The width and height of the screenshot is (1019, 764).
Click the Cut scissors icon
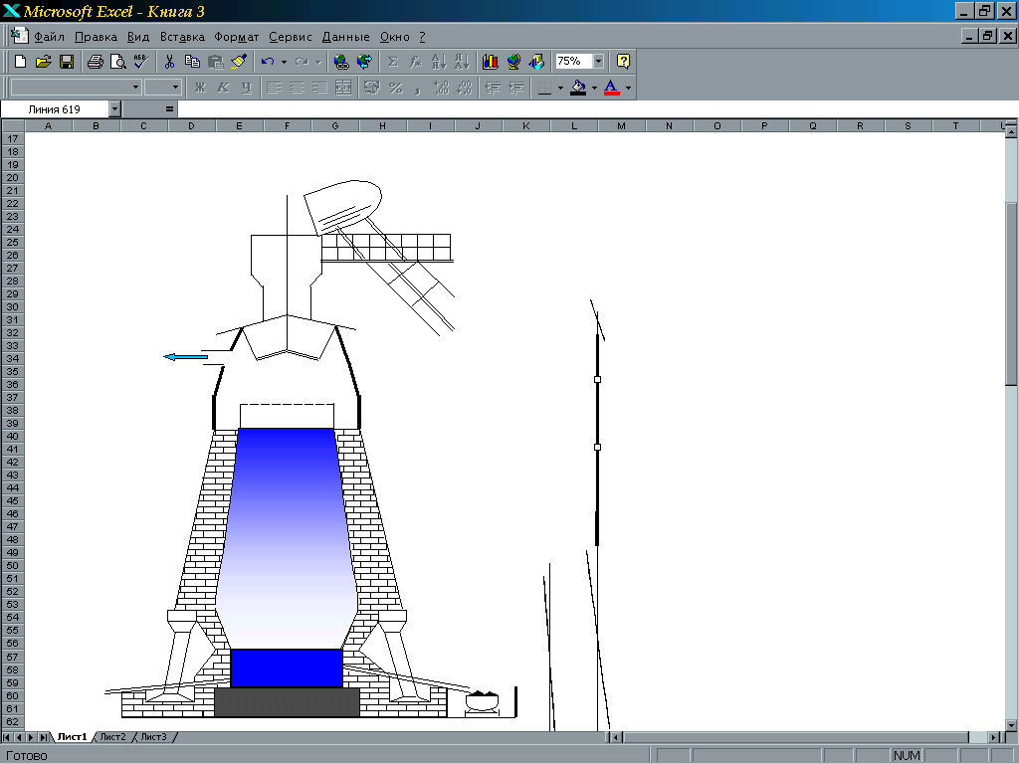170,62
